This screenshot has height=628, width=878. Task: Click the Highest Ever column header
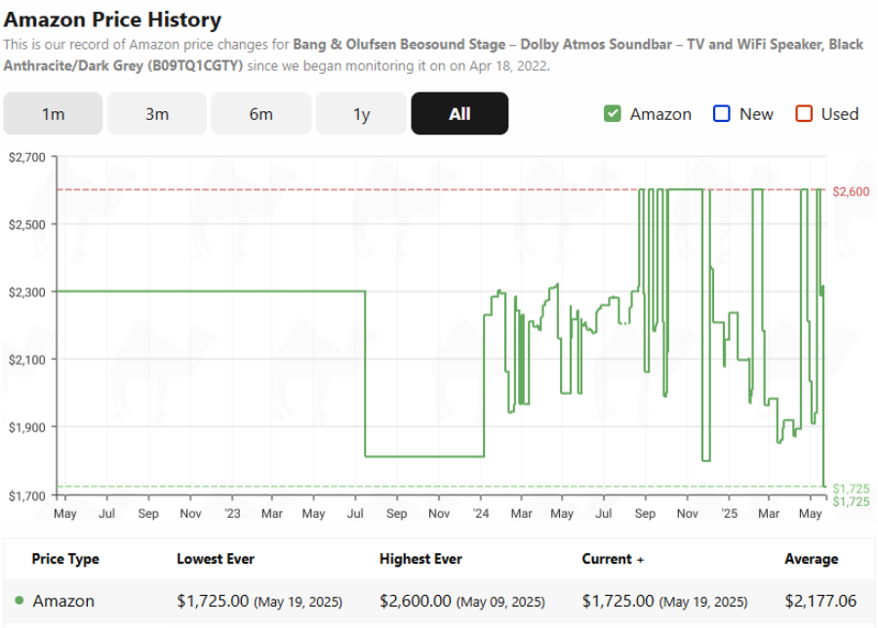point(420,559)
